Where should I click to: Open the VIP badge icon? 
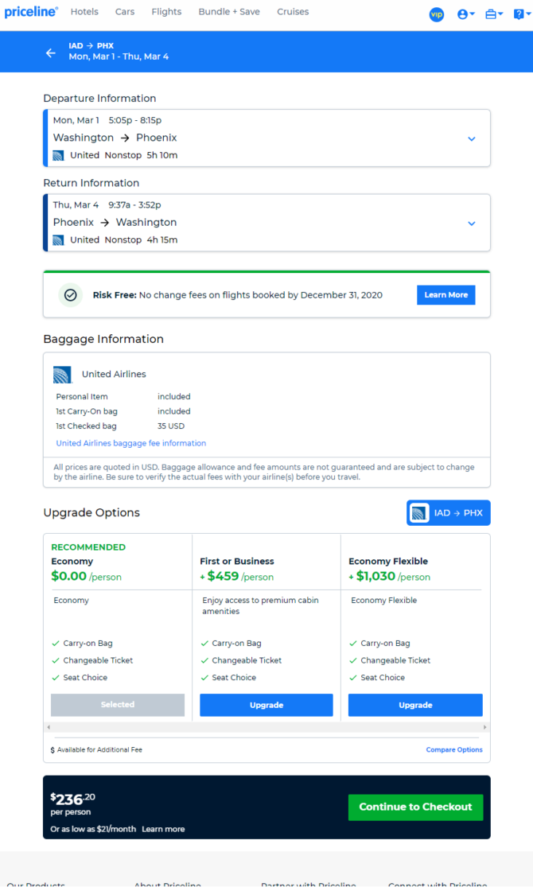(x=436, y=14)
